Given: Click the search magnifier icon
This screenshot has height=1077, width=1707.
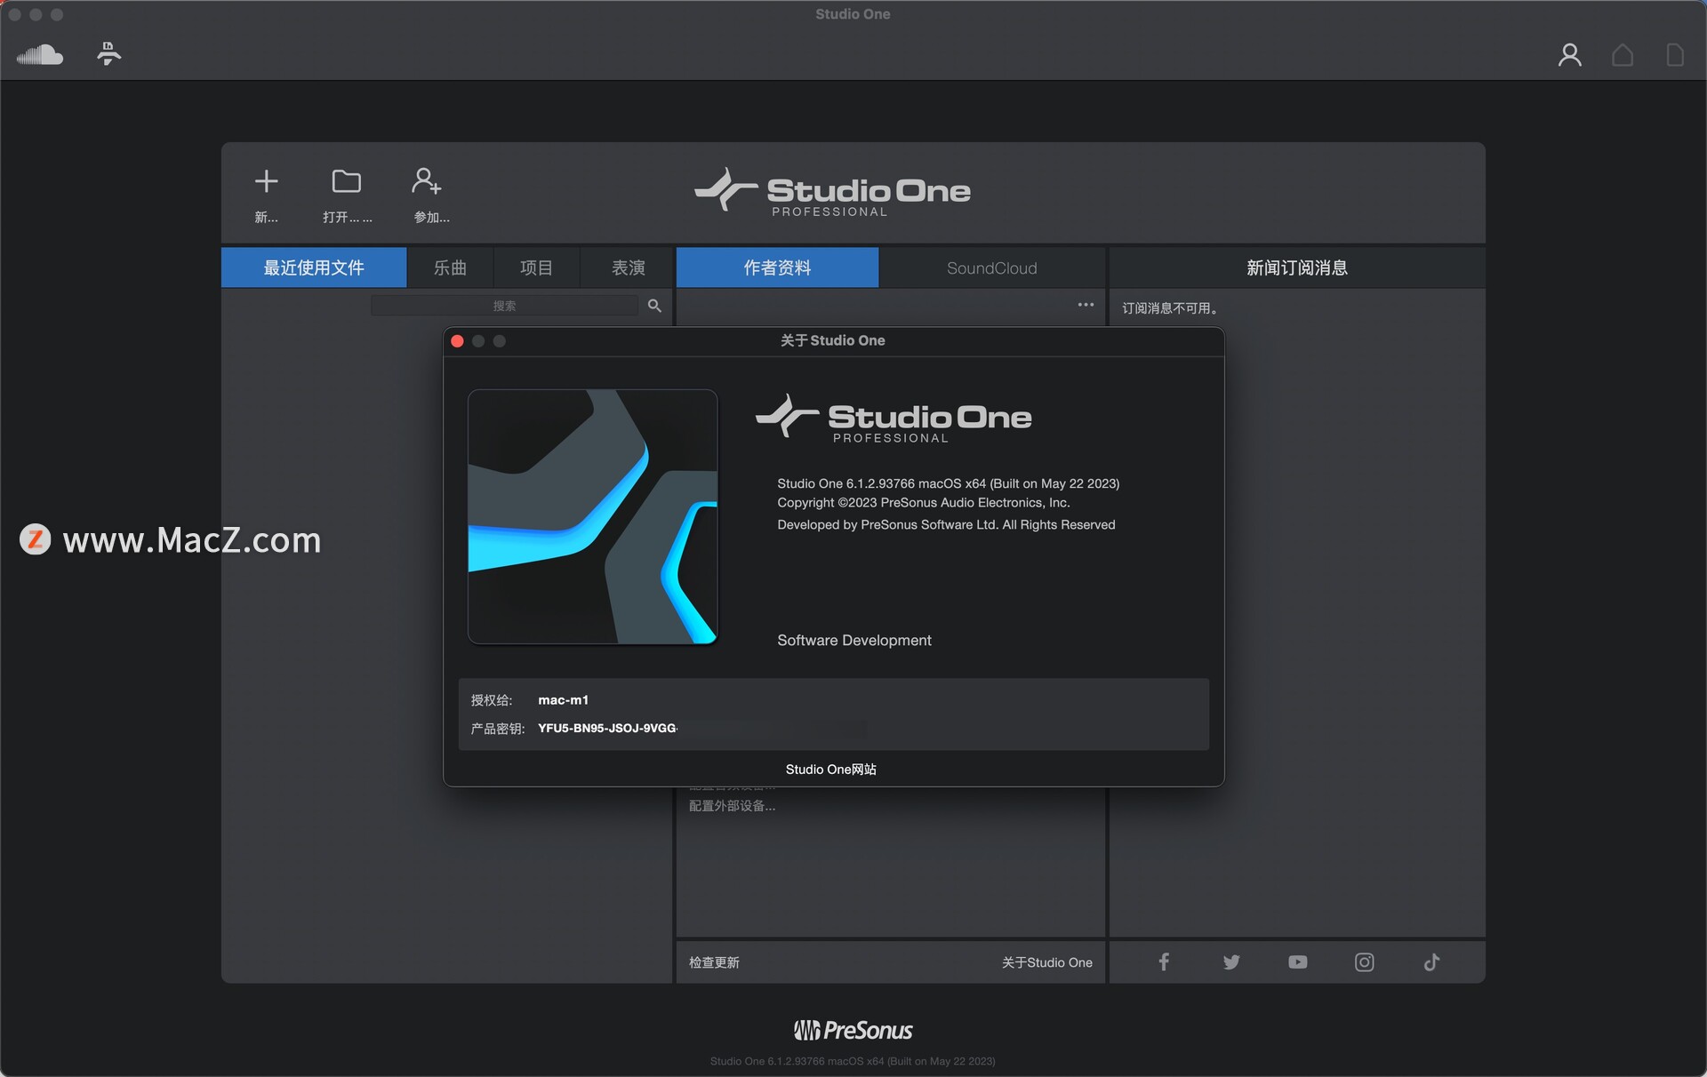Looking at the screenshot, I should [x=654, y=306].
